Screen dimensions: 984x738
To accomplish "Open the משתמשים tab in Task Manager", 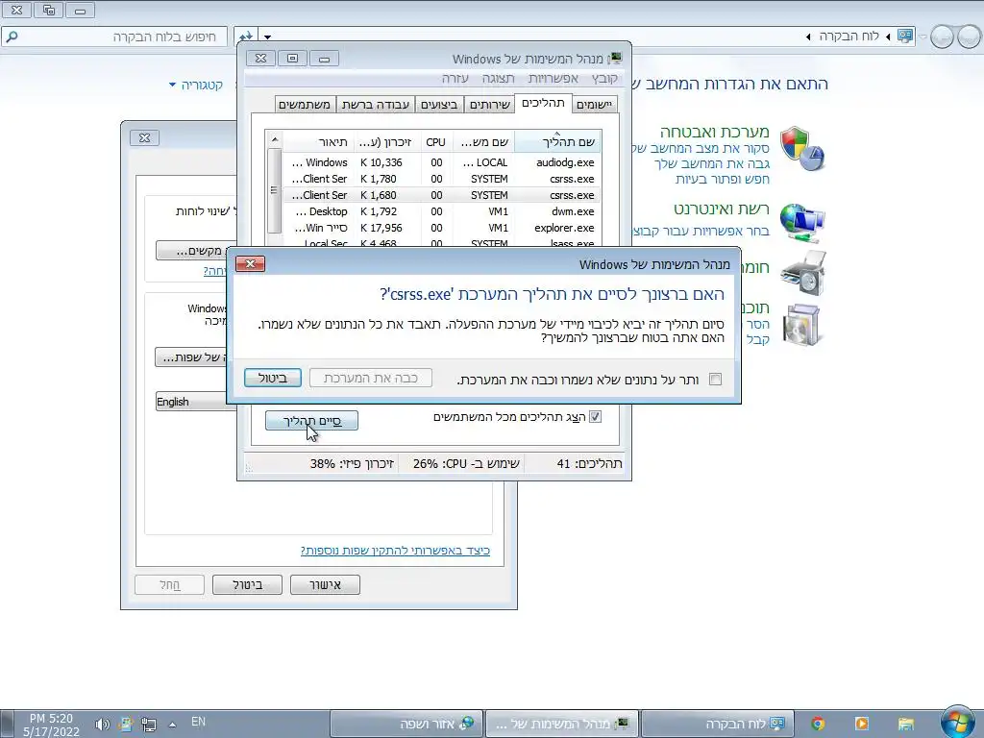I will point(305,104).
